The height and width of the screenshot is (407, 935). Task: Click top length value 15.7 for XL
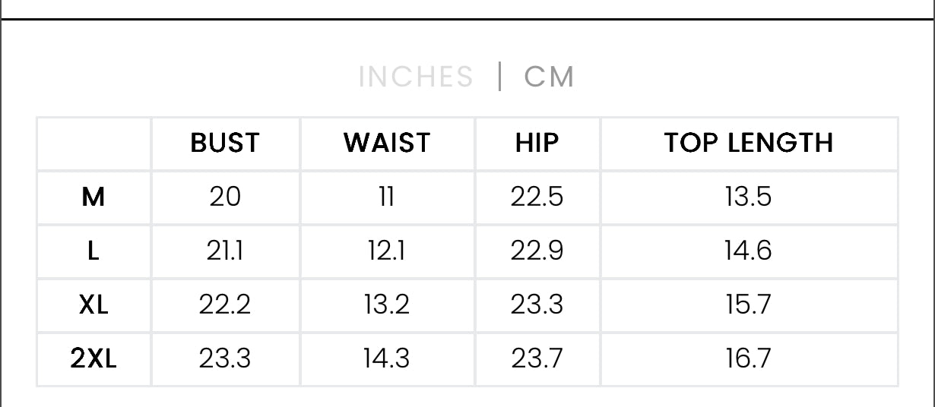coord(749,305)
